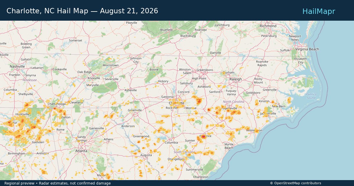The height and width of the screenshot is (186, 354).
Task: Click the Gadsden city label
Action: [x=38, y=142]
